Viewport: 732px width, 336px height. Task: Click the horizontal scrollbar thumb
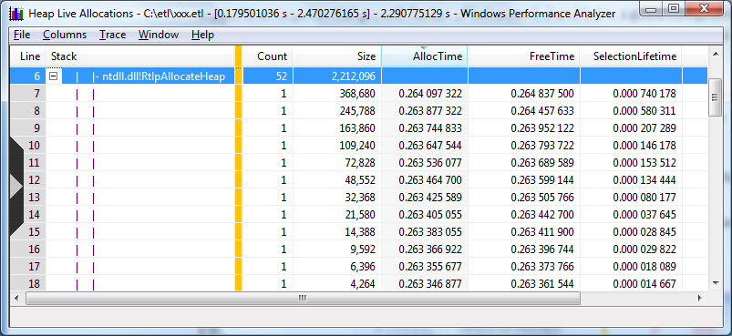coord(303,298)
